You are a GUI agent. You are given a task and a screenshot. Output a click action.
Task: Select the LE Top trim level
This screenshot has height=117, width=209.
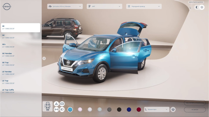[x=21, y=82]
